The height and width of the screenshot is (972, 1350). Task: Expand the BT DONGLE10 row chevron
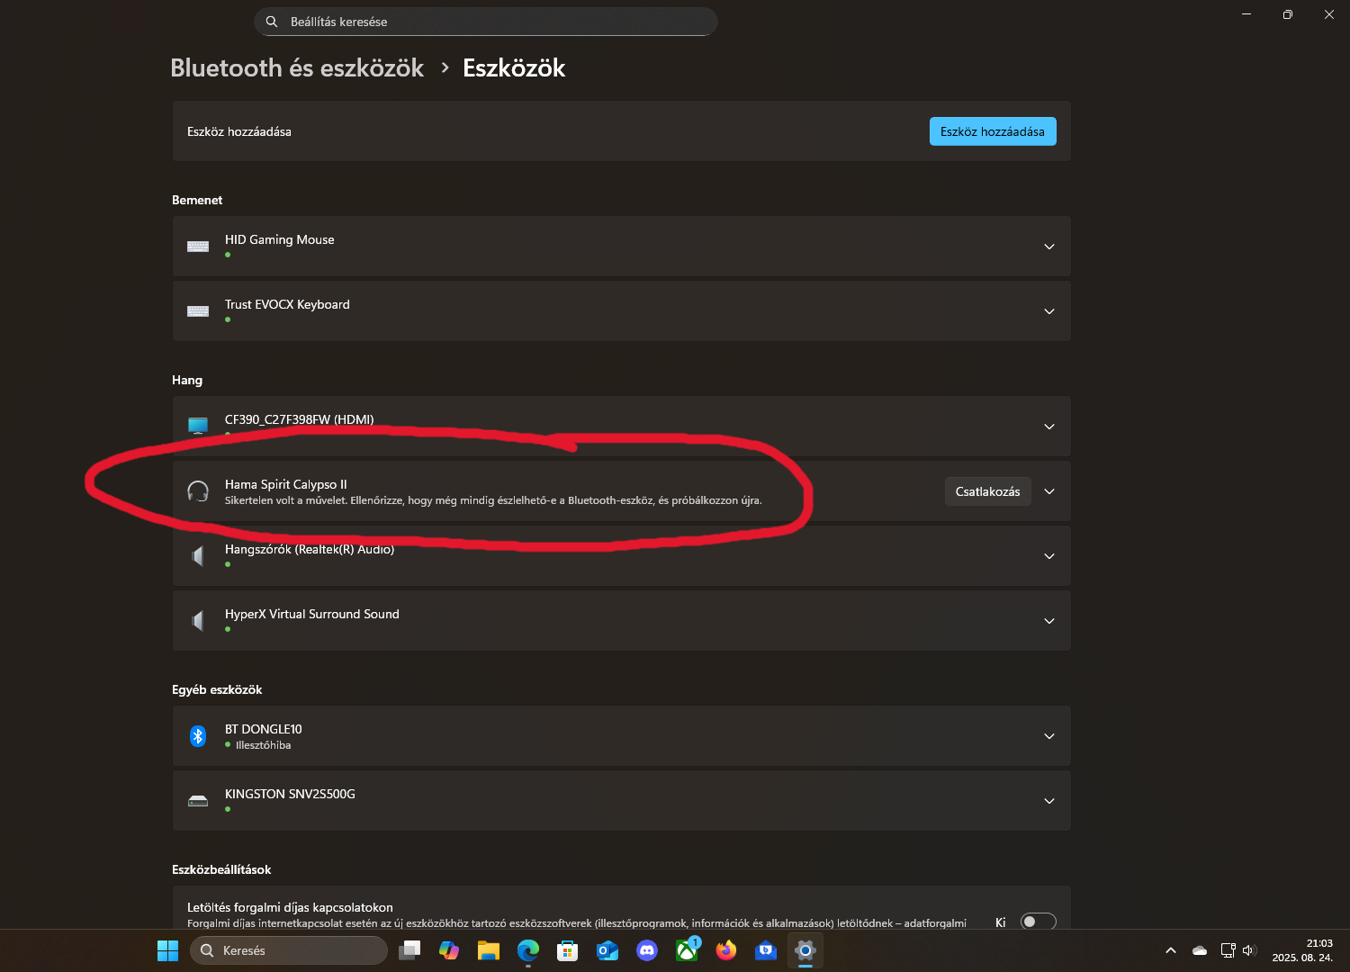coord(1049,736)
